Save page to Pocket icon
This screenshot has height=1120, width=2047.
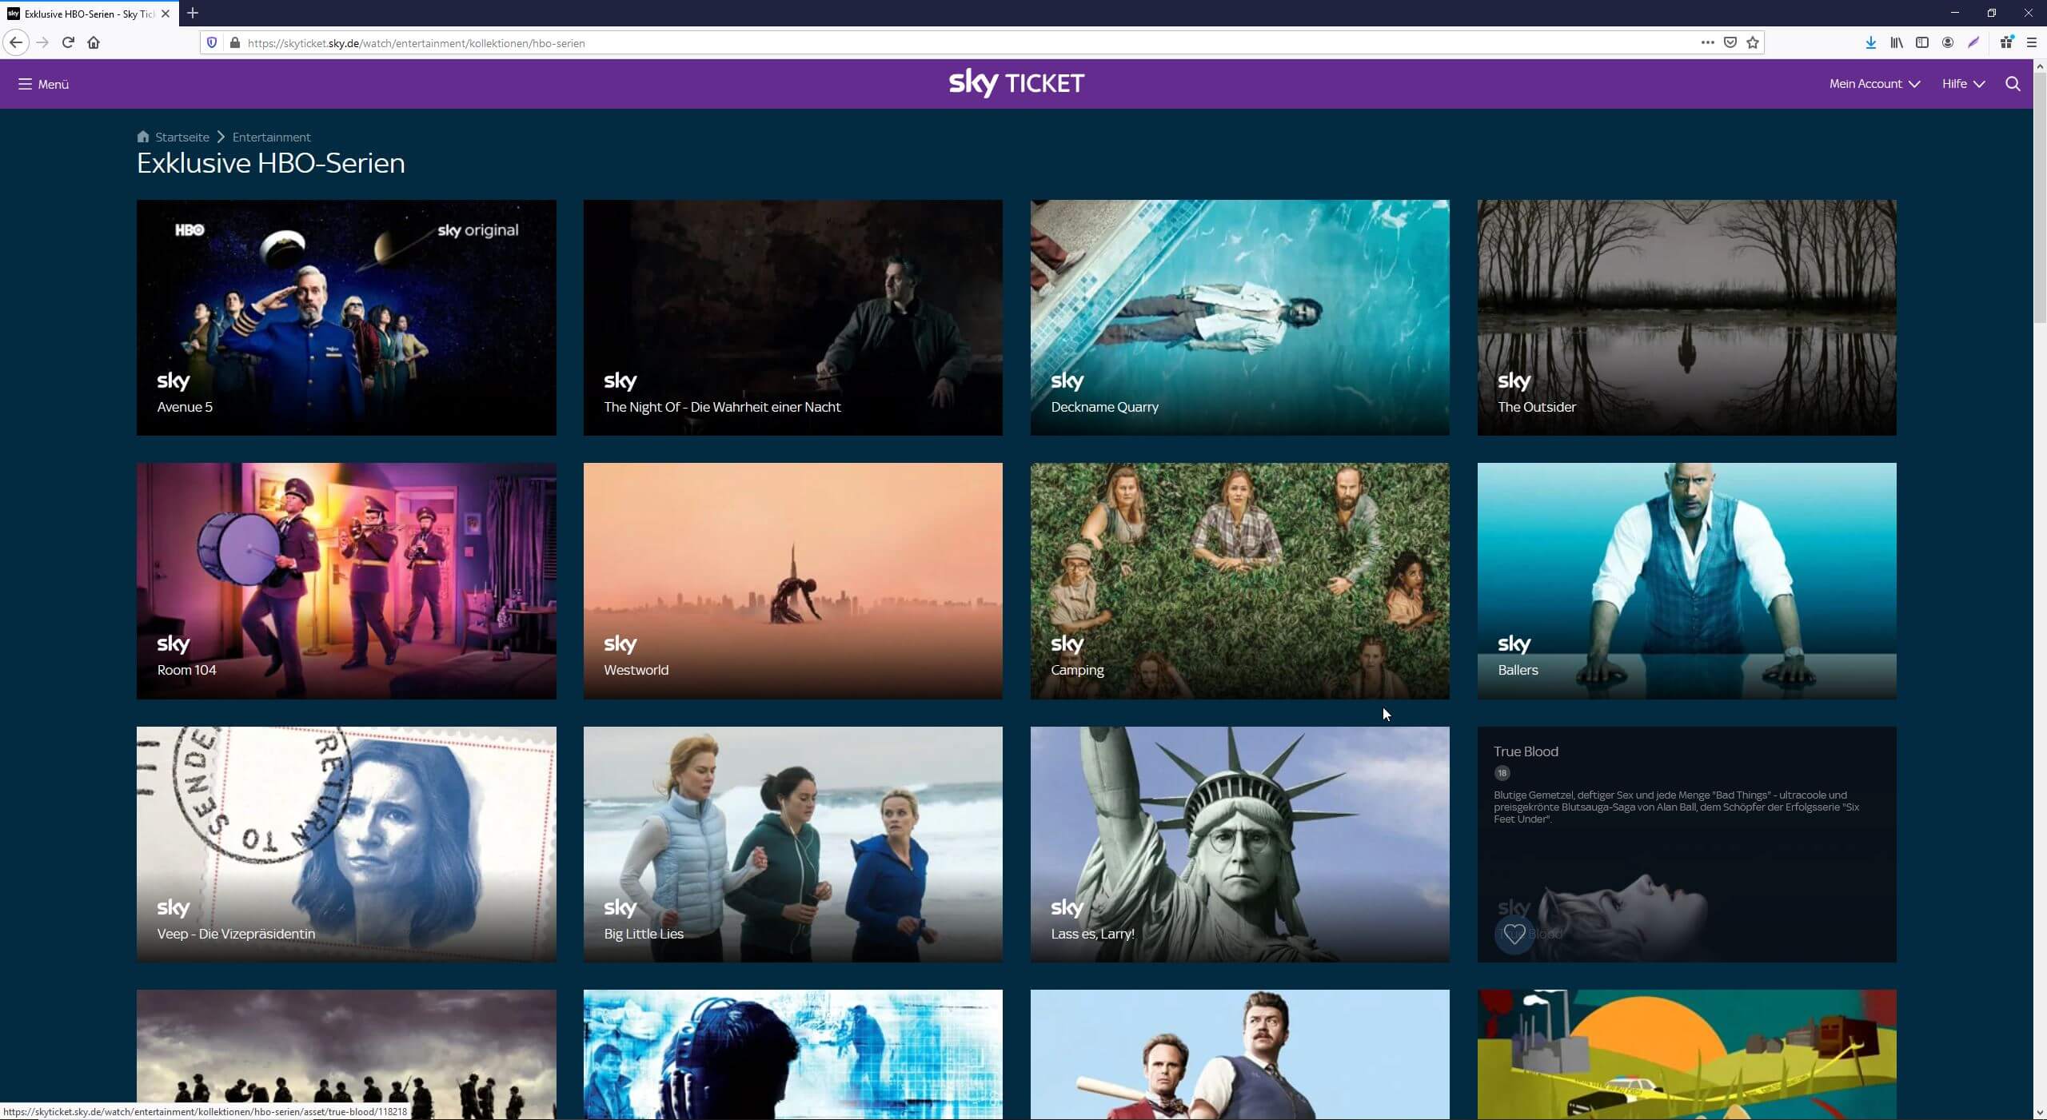[1730, 42]
